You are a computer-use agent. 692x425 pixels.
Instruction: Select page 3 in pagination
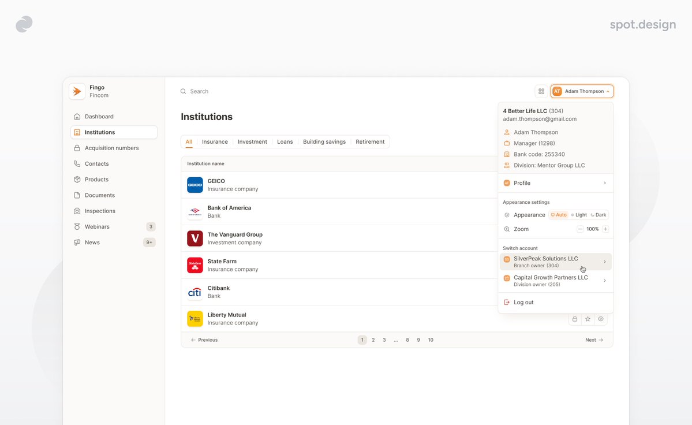[x=384, y=340]
